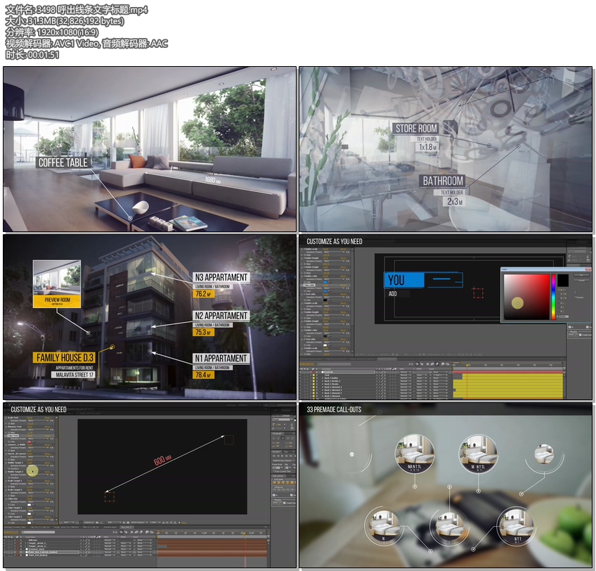Select the Controls layer in the timeline

pyautogui.click(x=329, y=372)
